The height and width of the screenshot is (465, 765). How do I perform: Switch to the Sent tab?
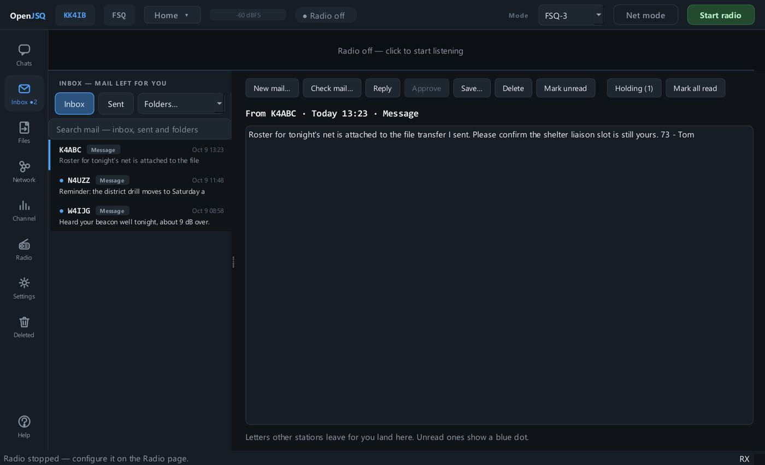click(x=116, y=103)
